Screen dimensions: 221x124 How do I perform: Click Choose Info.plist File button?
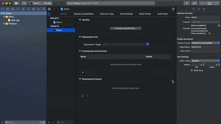click(x=126, y=28)
